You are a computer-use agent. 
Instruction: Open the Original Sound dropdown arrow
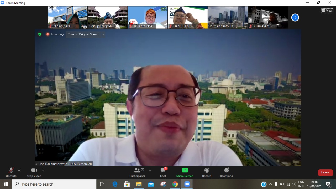pos(103,34)
